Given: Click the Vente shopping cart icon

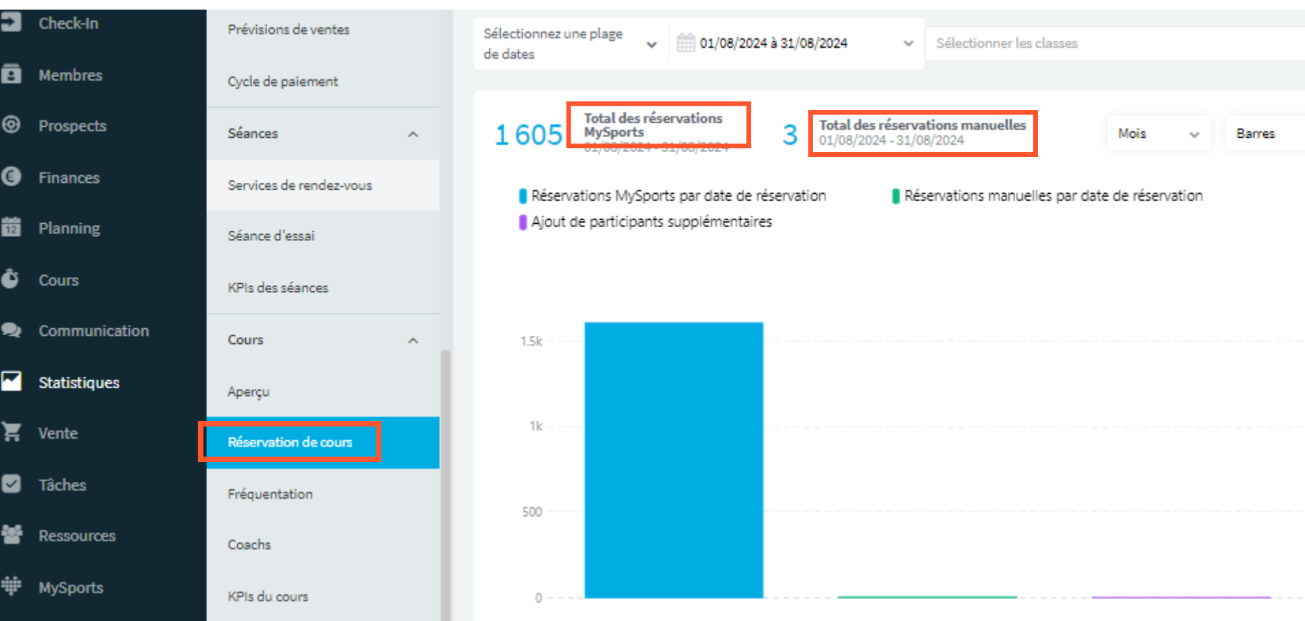Looking at the screenshot, I should click(11, 433).
